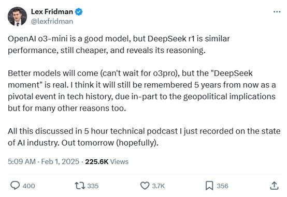Like the tweet with heart icon
This screenshot has height=197, width=287.
pos(145,186)
